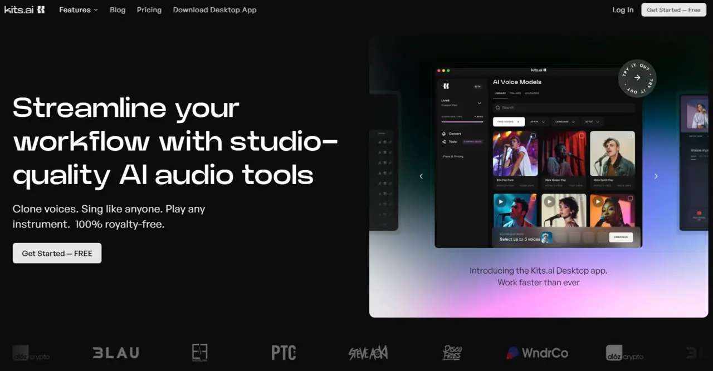Click the microphone Convert icon in sidebar

click(x=444, y=133)
